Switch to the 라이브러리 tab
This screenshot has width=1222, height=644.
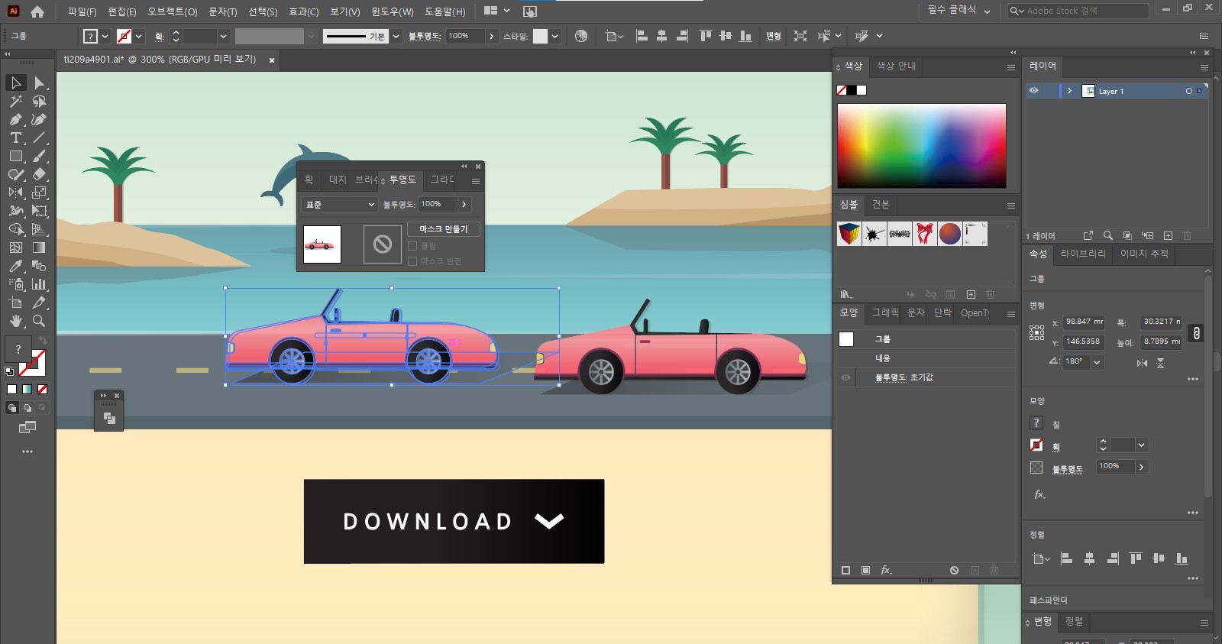pos(1082,254)
